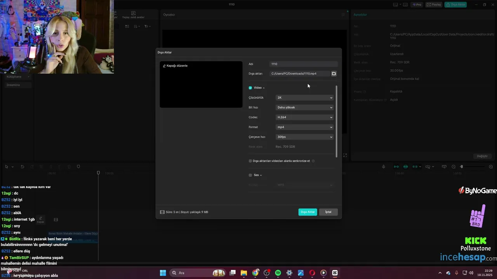This screenshot has height=279, width=497.
Task: Click the Pro button in title bar
Action: [417, 5]
